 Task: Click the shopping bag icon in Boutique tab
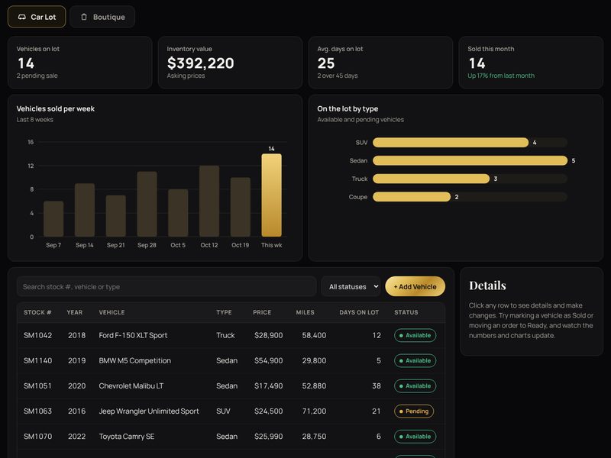pyautogui.click(x=84, y=17)
